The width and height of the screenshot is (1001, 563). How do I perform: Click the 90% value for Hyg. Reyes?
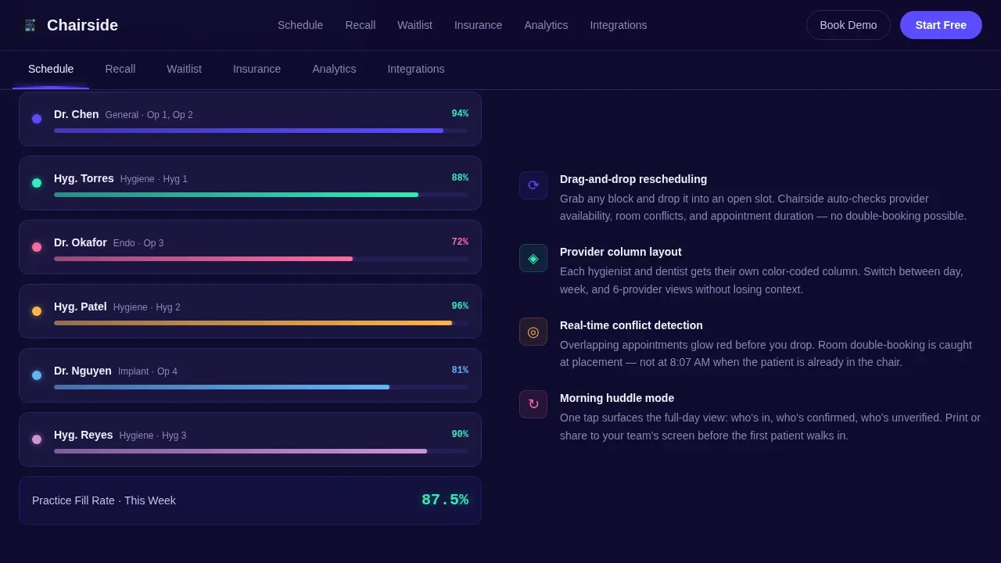click(x=460, y=434)
